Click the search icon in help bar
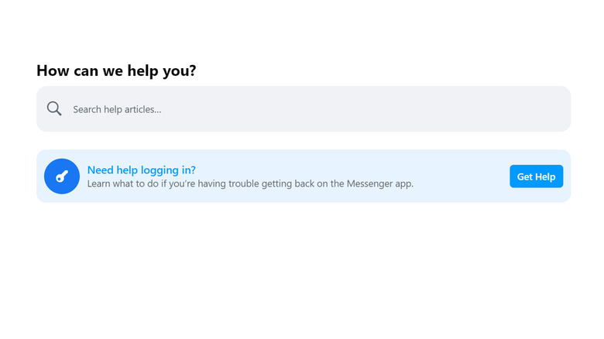 tap(54, 109)
